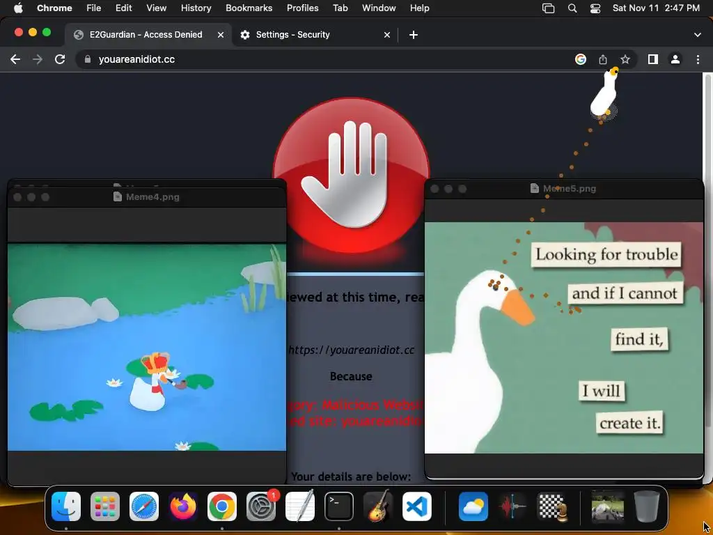The image size is (713, 535).
Task: Click the white goose on screen
Action: [x=605, y=95]
